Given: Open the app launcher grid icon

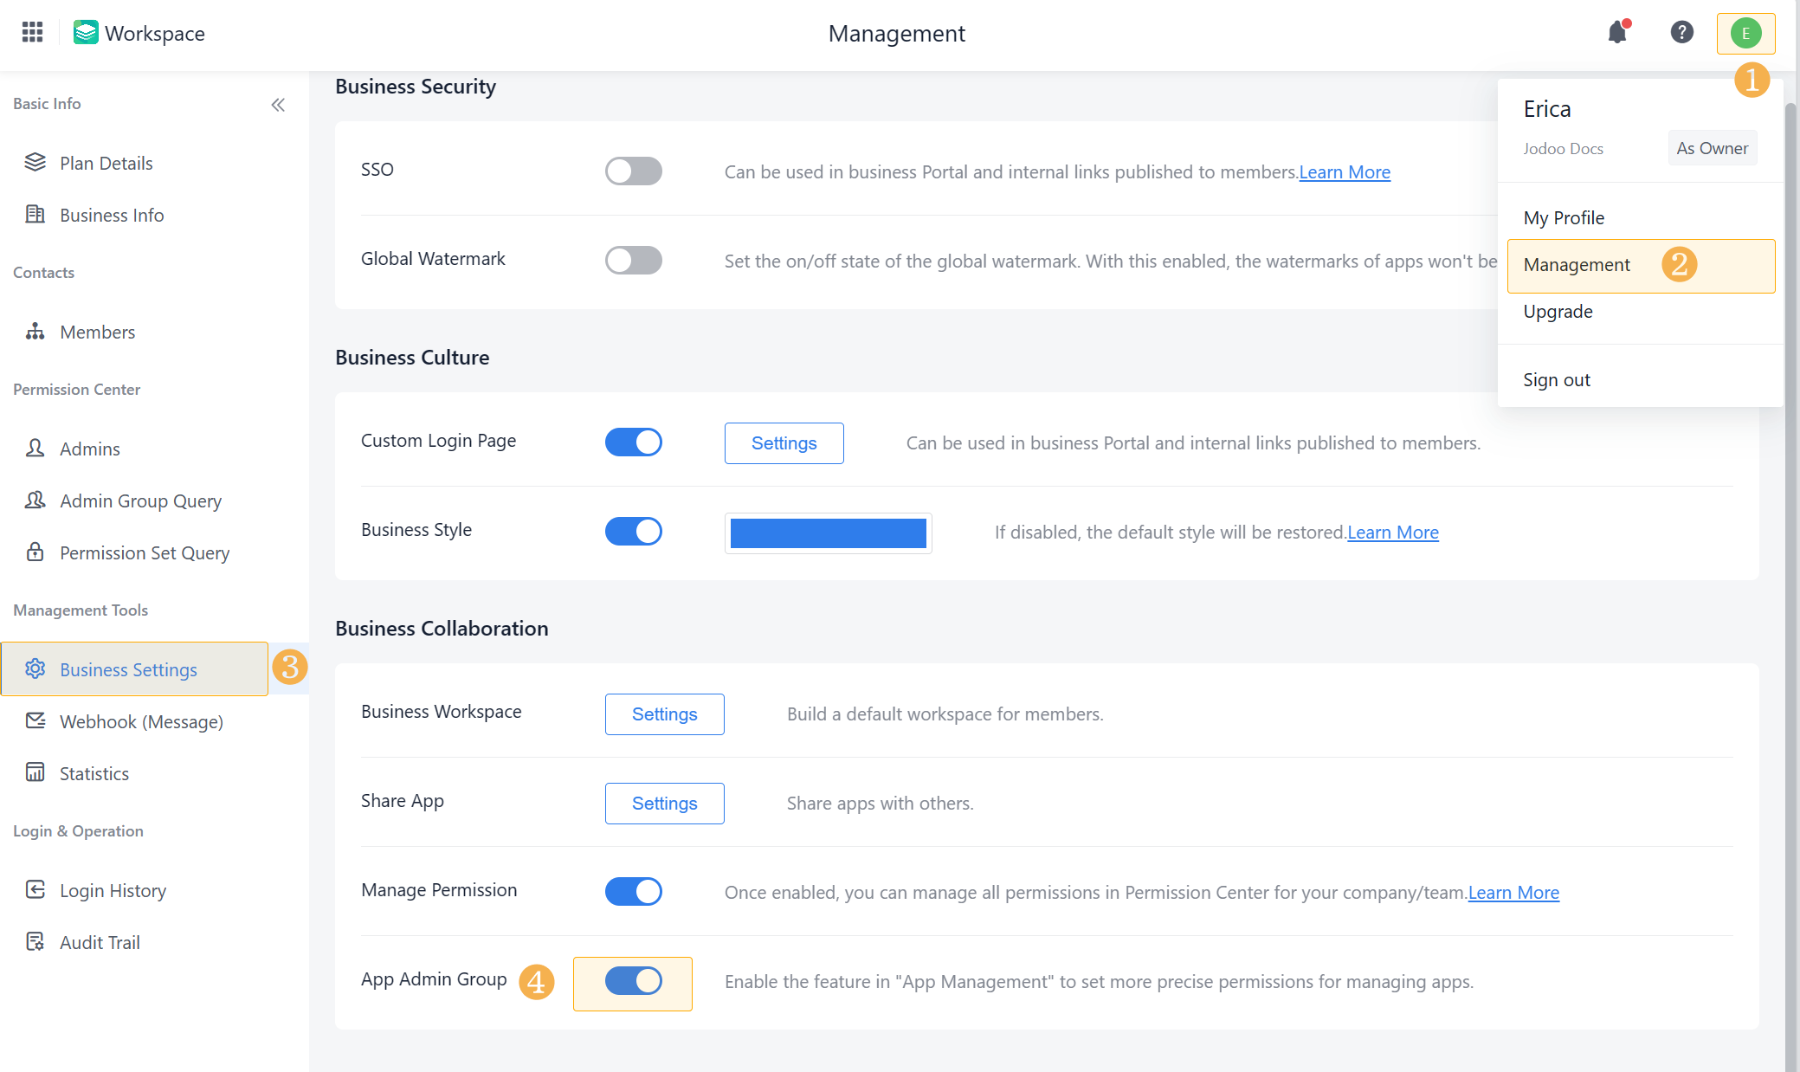Looking at the screenshot, I should pyautogui.click(x=32, y=33).
